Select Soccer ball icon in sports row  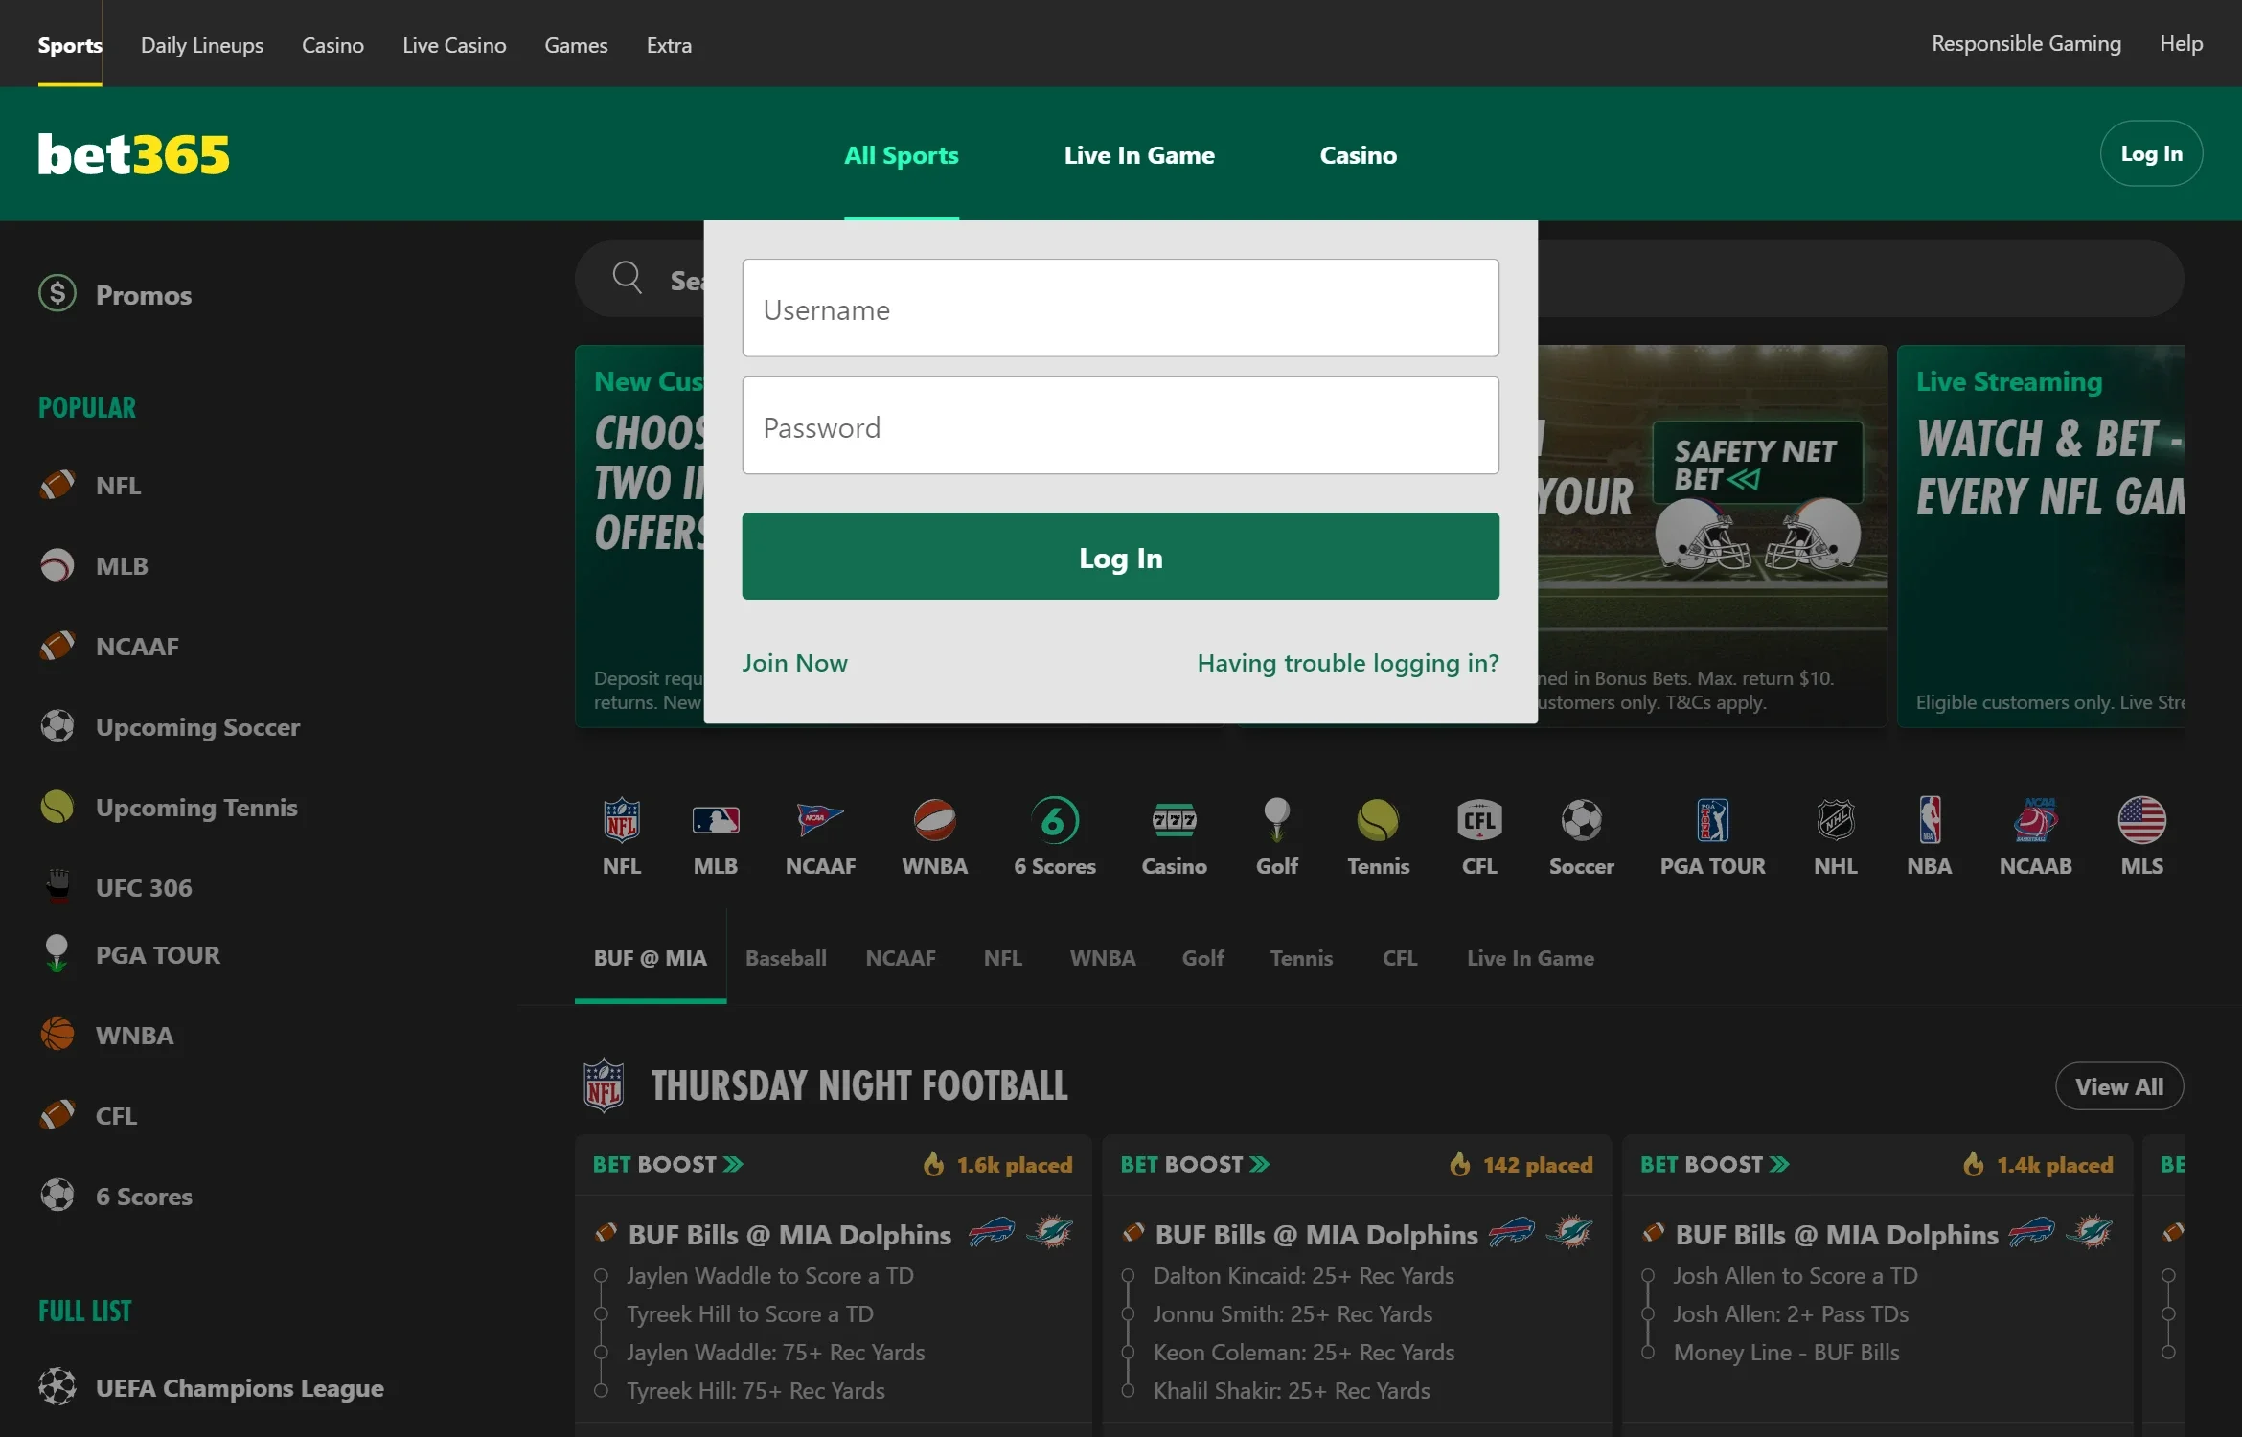coord(1582,820)
